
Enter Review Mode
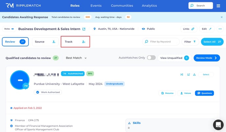207,58
